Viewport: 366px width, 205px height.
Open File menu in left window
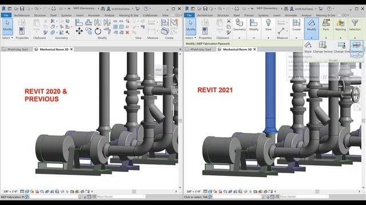click(x=6, y=15)
